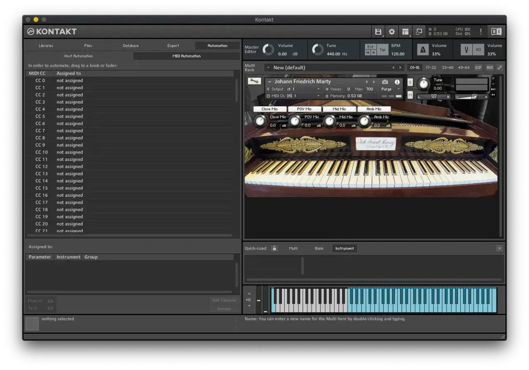Click the tuning fork reference tone icon
Viewport: 529px width, 370px height.
(466, 50)
